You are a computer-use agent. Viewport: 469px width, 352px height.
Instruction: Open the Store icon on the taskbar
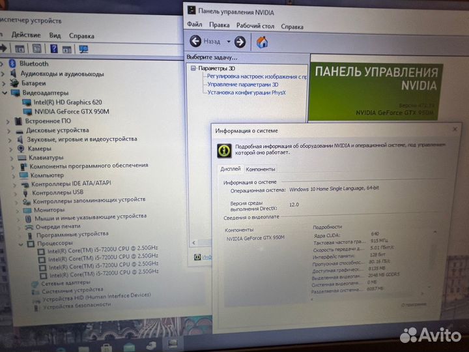(106, 348)
